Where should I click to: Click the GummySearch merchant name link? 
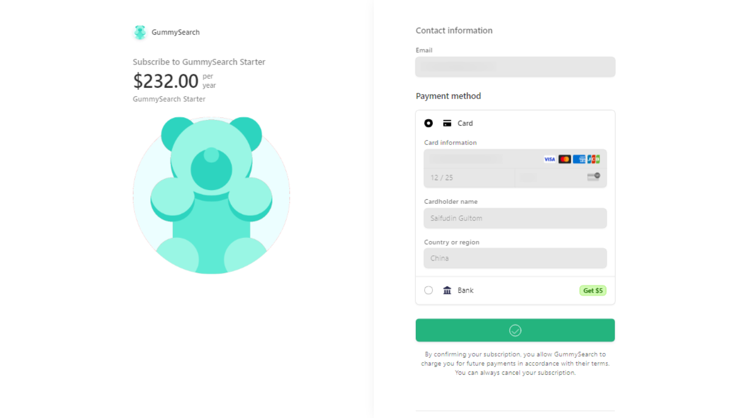(175, 32)
